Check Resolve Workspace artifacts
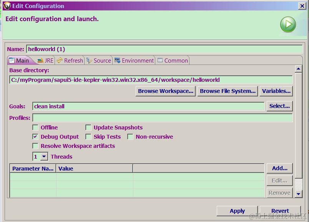 point(35,146)
